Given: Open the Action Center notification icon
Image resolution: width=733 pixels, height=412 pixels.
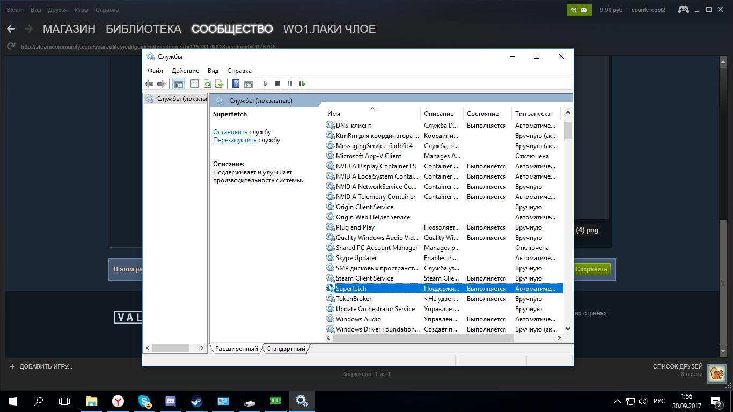Looking at the screenshot, I should pyautogui.click(x=716, y=401).
